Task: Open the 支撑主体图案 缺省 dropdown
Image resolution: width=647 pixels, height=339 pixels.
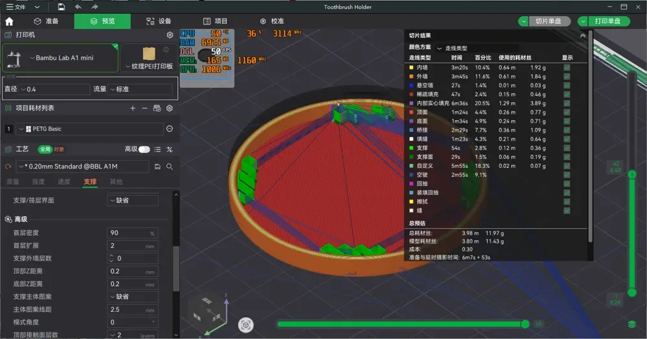Action: [133, 296]
